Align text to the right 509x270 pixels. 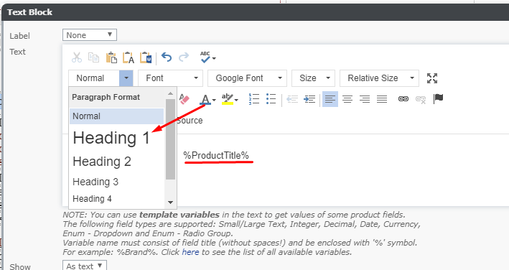365,99
